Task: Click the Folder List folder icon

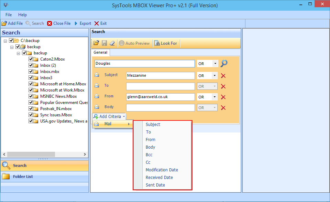Action: 6,176
